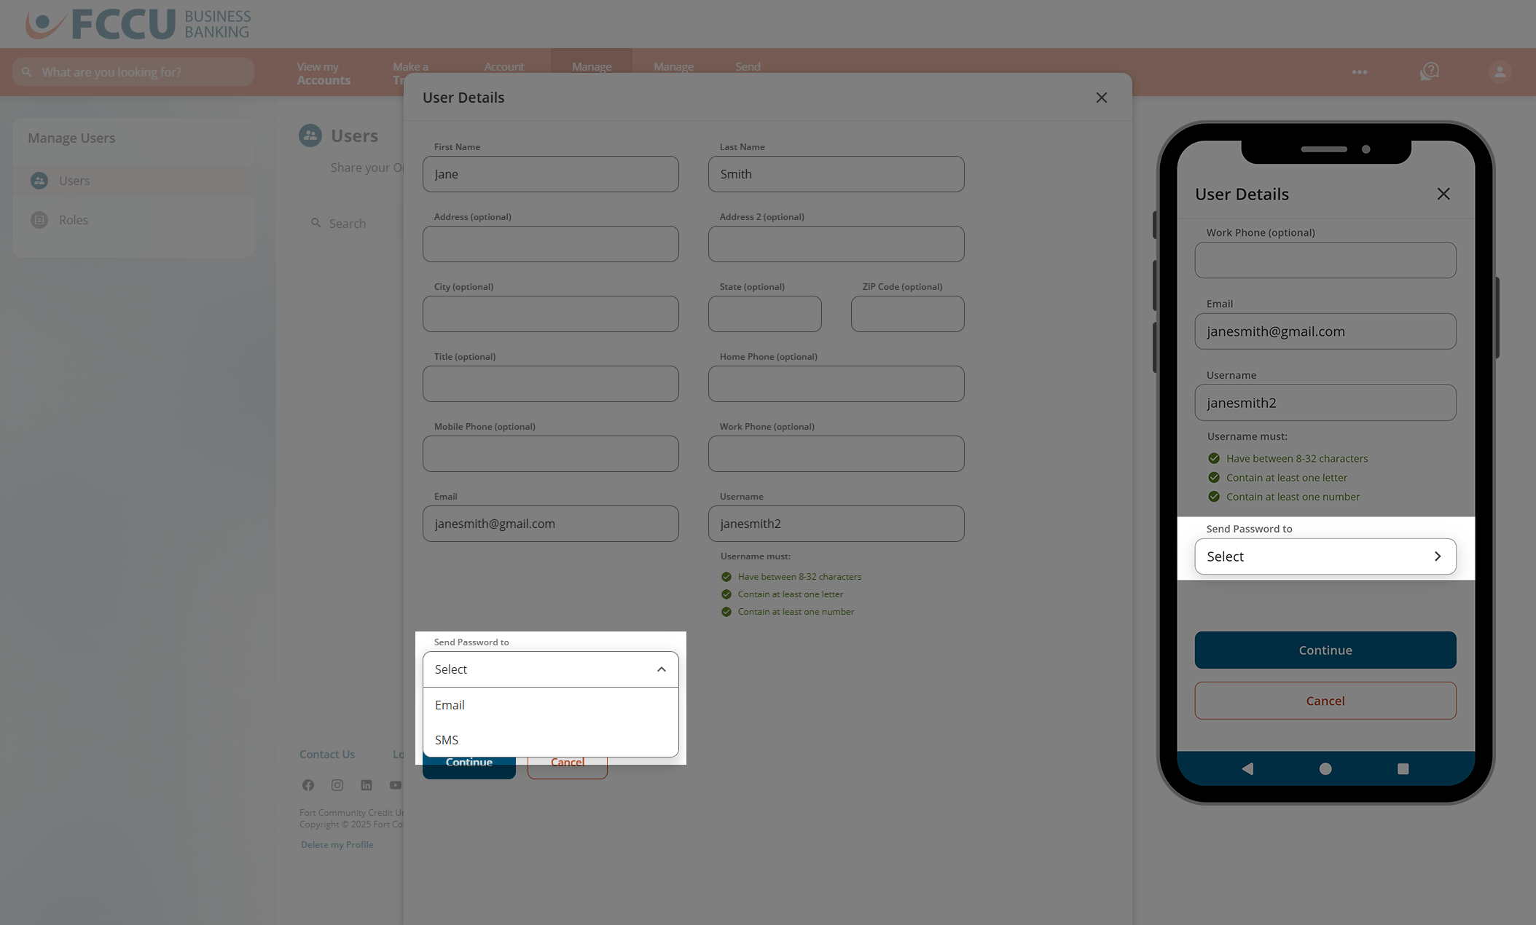This screenshot has height=925, width=1536.
Task: Open the help chat icon in header
Action: 1430,71
